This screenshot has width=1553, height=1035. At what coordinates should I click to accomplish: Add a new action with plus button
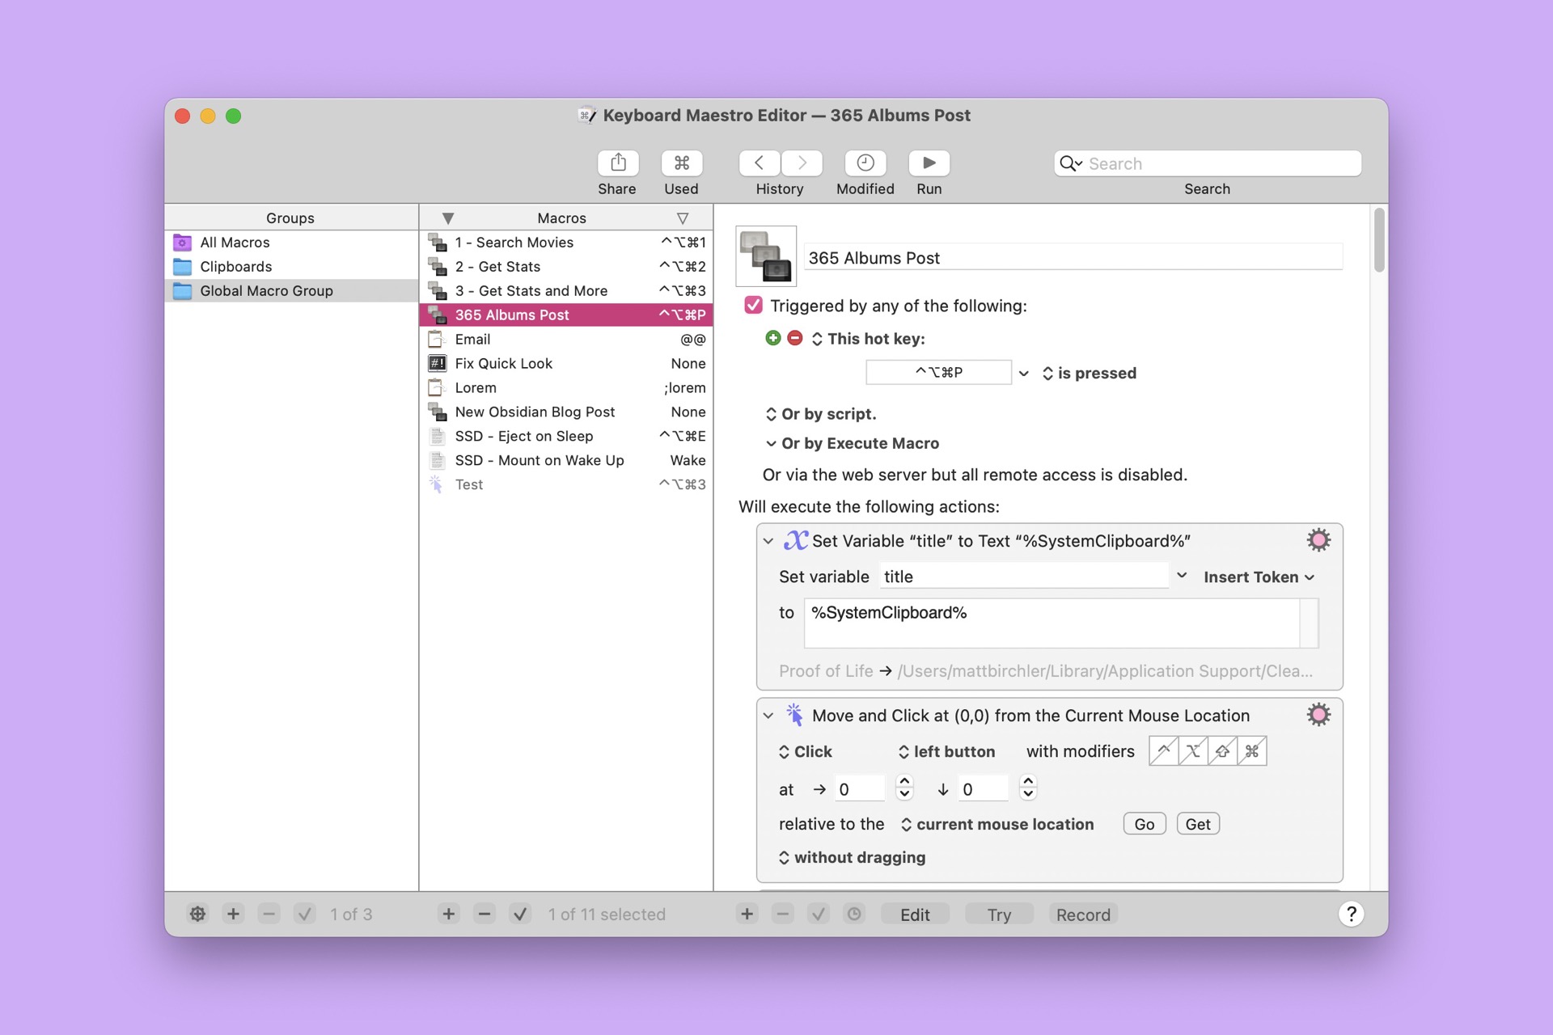[x=747, y=914]
